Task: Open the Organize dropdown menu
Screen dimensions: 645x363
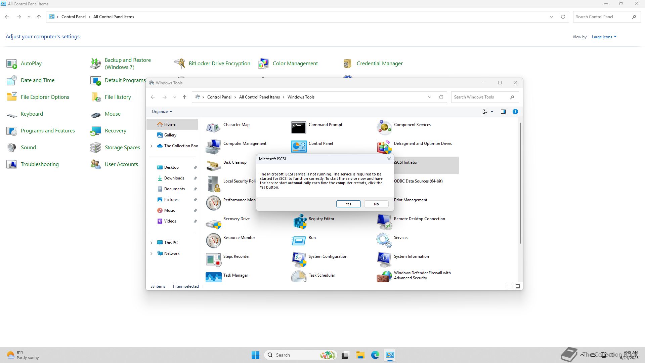Action: tap(162, 112)
